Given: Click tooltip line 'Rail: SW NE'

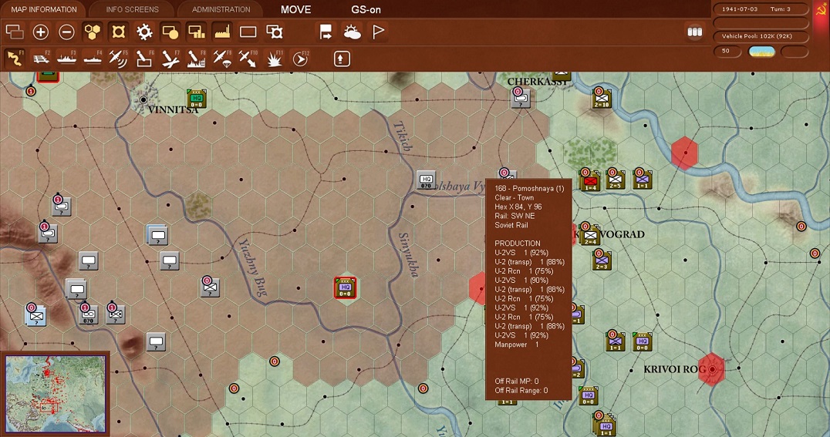Looking at the screenshot, I should 515,216.
